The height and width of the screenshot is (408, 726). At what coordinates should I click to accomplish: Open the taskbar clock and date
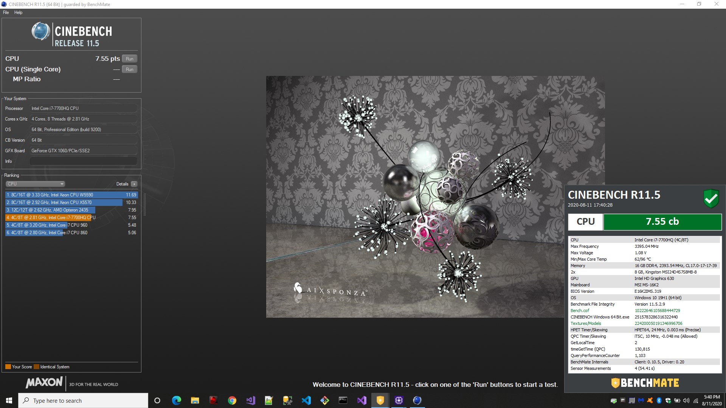click(x=712, y=400)
